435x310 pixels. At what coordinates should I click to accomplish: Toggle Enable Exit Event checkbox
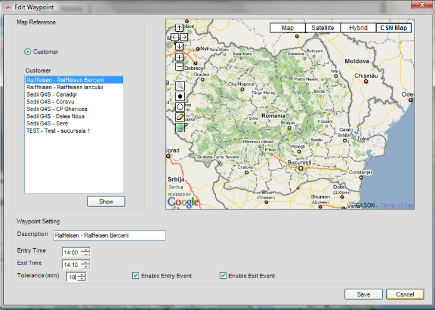click(x=223, y=276)
